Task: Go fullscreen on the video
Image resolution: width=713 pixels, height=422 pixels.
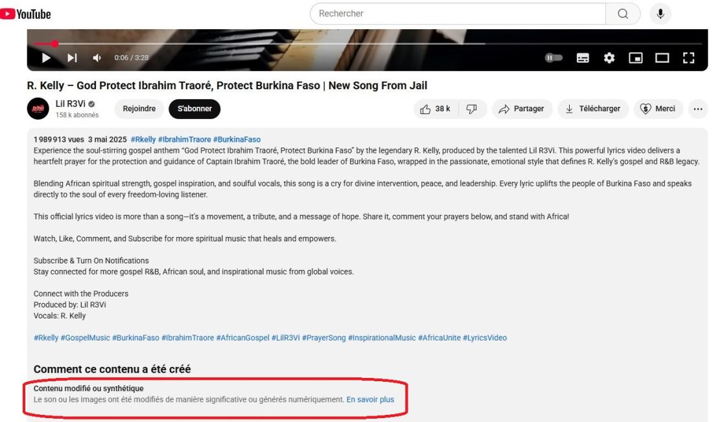Action: (x=688, y=58)
